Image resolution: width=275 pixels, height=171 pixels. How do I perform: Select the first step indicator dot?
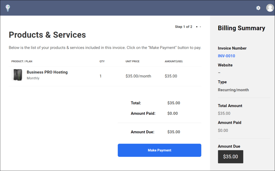tap(197, 27)
